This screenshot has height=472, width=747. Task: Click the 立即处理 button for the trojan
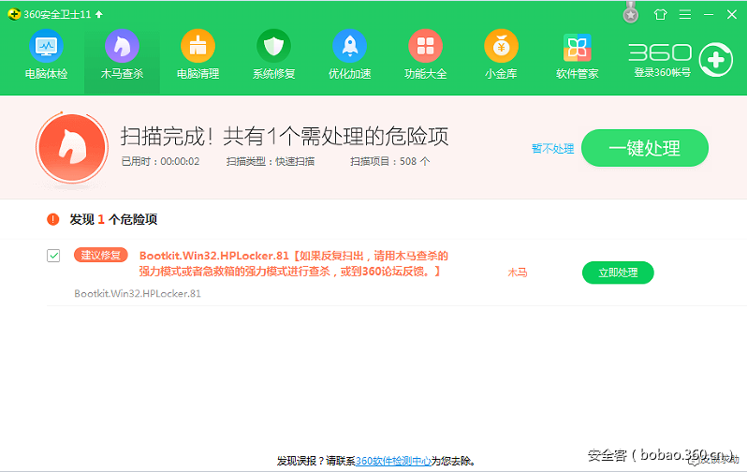click(x=618, y=273)
